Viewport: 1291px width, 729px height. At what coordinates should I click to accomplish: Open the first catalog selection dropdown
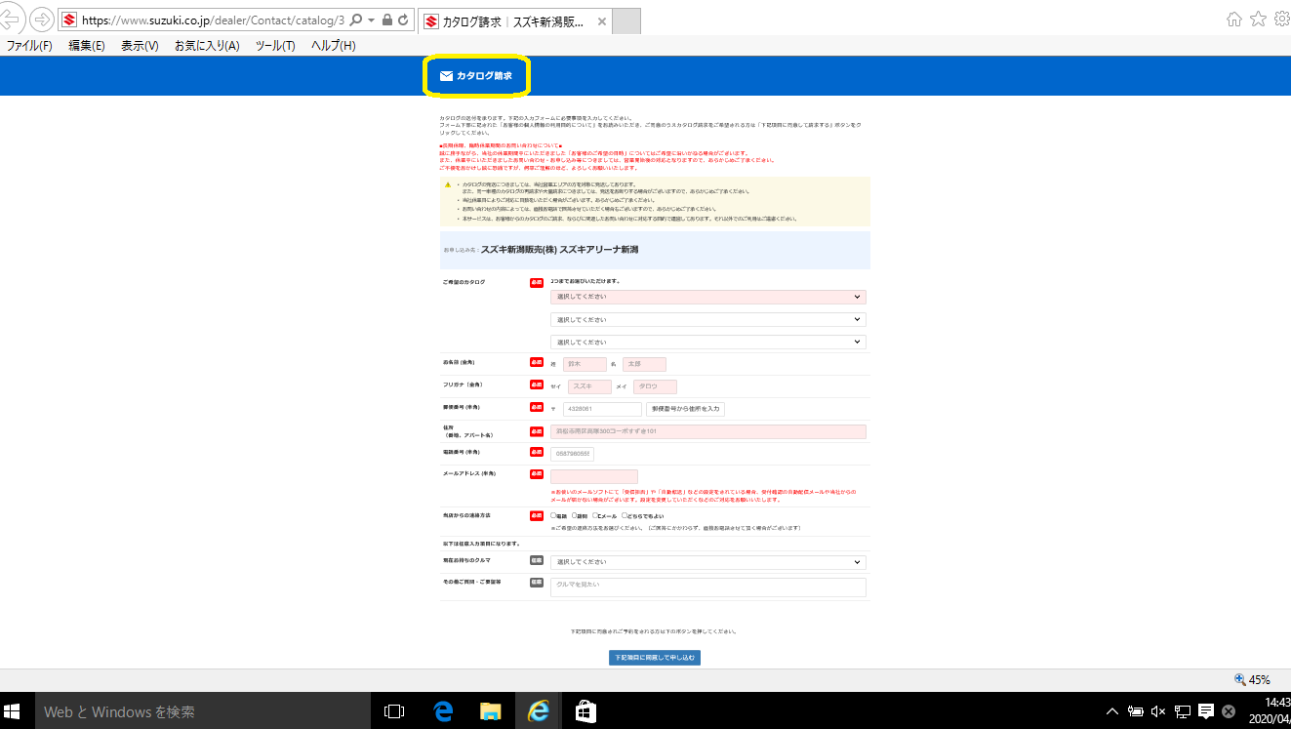click(708, 297)
